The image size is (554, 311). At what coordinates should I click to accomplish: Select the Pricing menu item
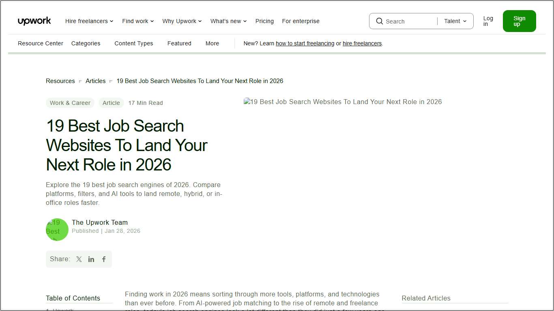pos(264,21)
